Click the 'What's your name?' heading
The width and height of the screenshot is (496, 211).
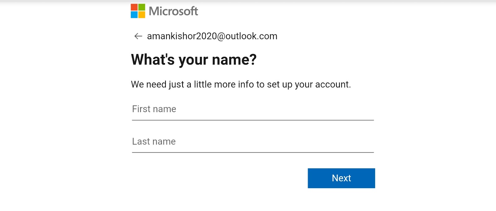click(194, 60)
